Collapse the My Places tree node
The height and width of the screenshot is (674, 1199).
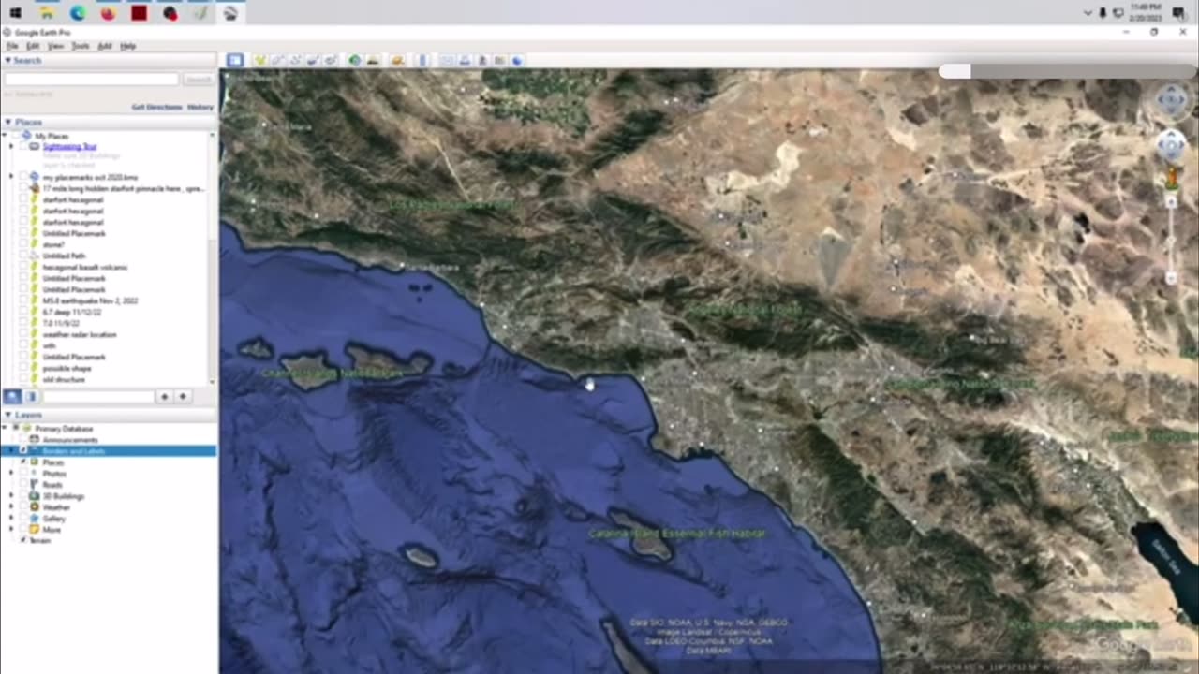pos(7,136)
